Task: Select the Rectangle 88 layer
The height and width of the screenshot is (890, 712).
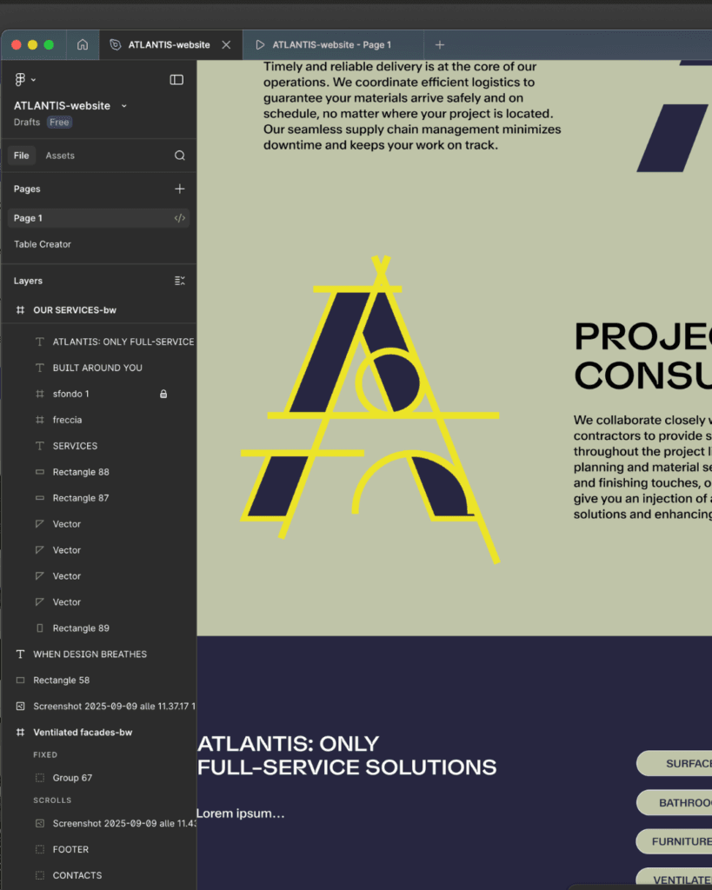Action: 81,472
